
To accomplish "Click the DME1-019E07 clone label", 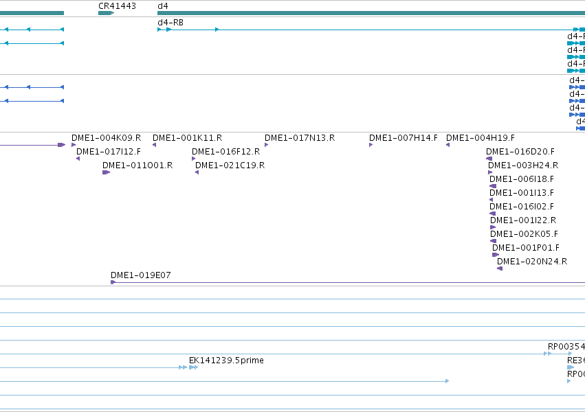I will [141, 275].
